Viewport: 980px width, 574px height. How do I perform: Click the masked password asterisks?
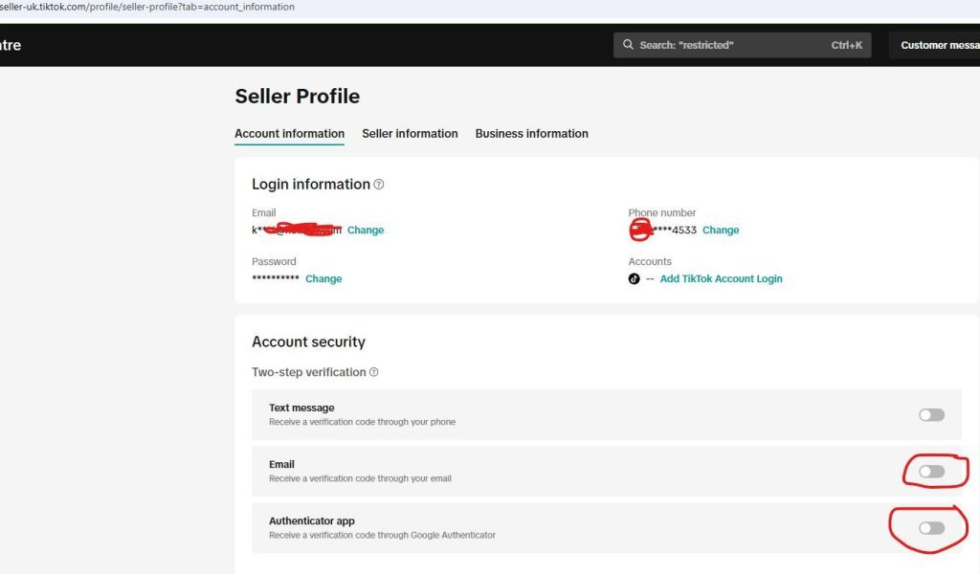[x=276, y=279]
